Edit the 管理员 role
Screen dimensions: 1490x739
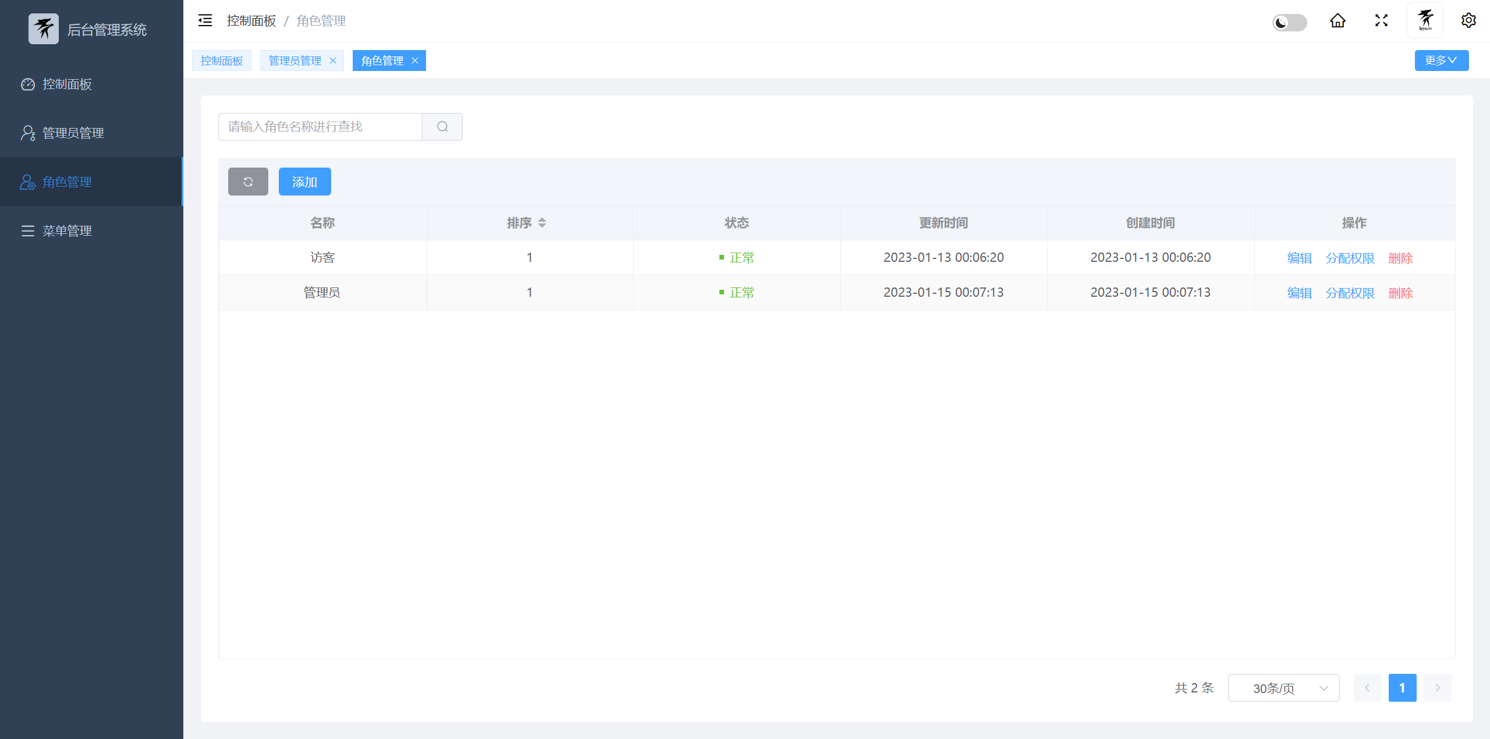click(x=1300, y=293)
